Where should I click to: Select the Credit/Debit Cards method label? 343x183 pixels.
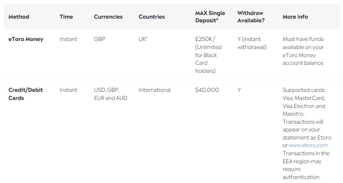[26, 94]
